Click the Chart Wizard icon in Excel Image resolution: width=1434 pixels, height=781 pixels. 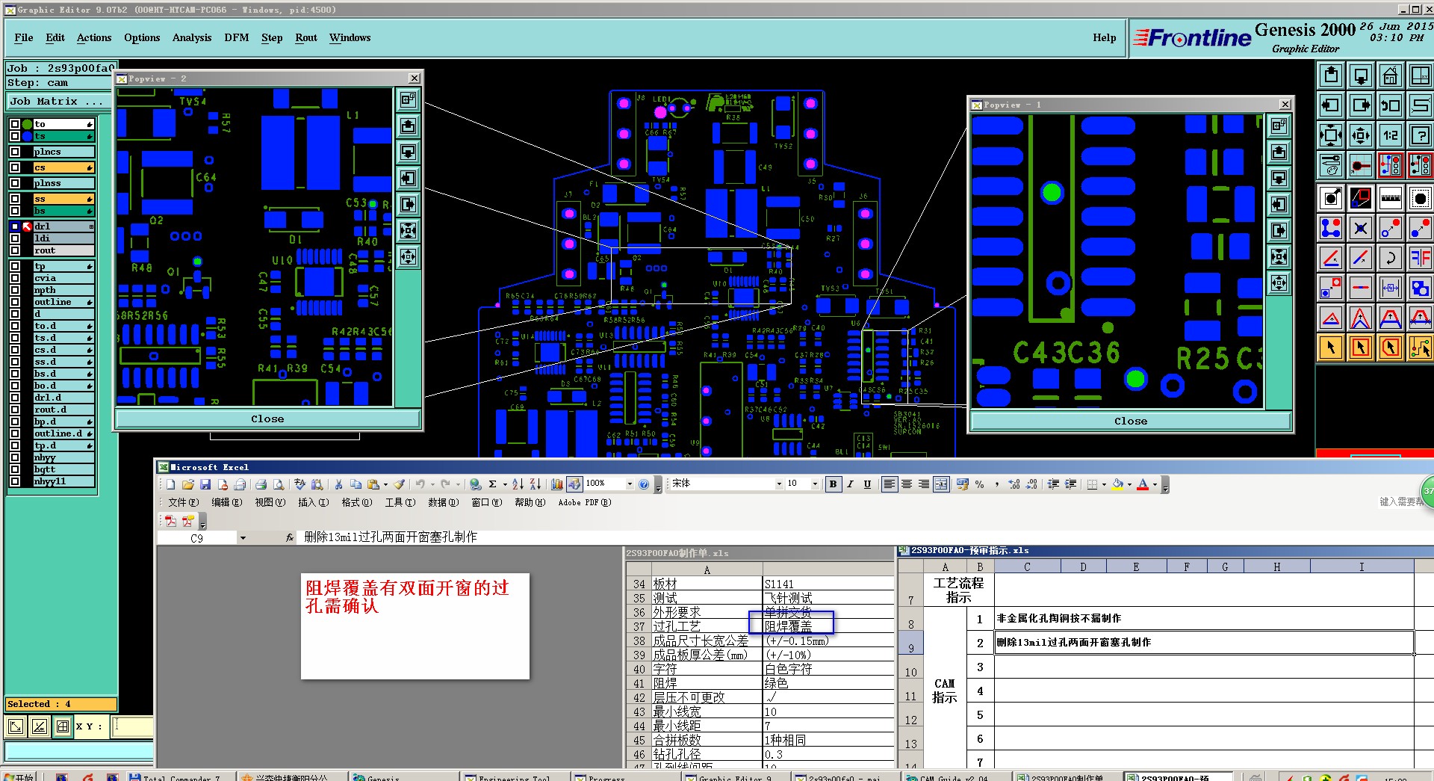click(556, 484)
